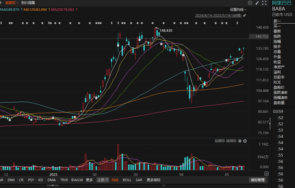The height and width of the screenshot is (188, 295).
Task: Click the pin icon beside date range
Action: 244,16
